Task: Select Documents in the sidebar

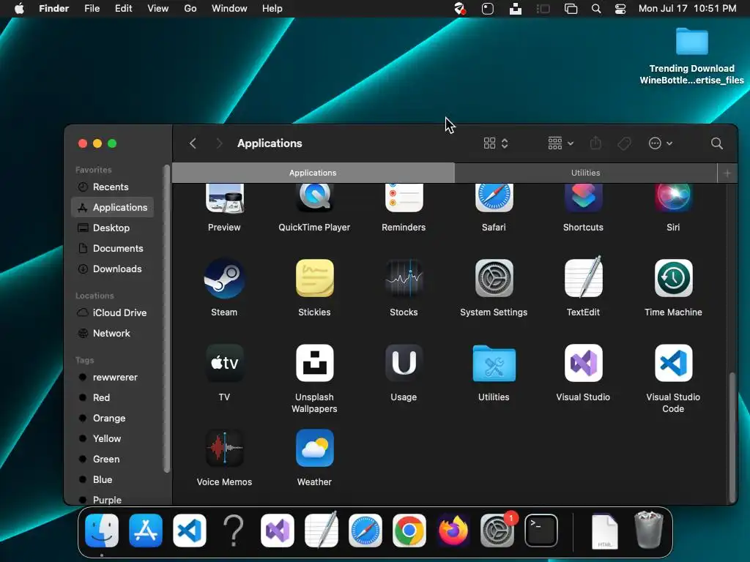Action: tap(112, 249)
